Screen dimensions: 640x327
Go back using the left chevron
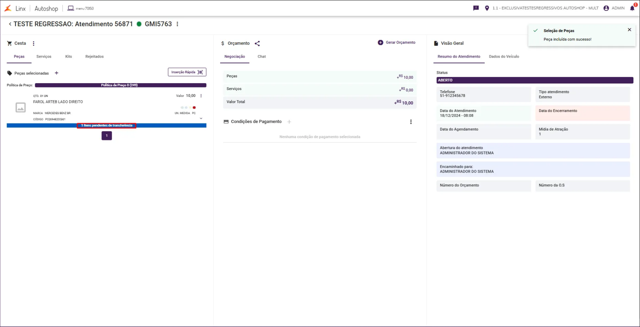pos(10,24)
